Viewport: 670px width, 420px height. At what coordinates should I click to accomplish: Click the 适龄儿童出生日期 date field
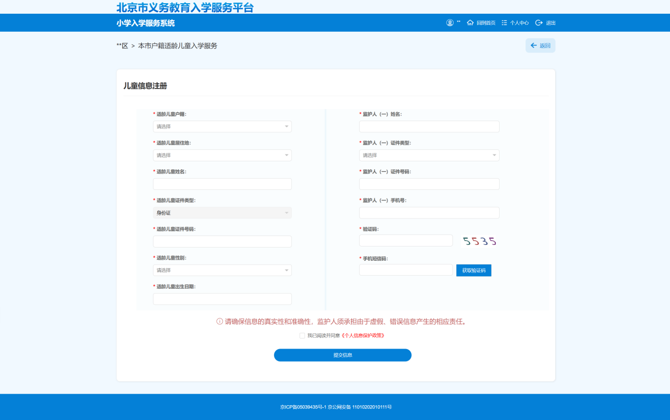[222, 299]
